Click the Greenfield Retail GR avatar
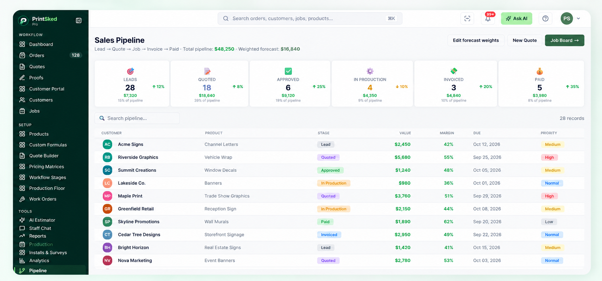 tap(107, 209)
